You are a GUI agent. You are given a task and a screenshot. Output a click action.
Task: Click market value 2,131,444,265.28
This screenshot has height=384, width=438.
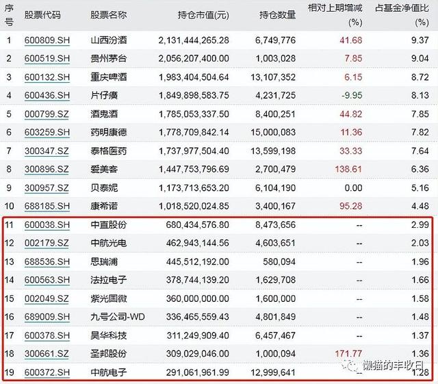194,40
